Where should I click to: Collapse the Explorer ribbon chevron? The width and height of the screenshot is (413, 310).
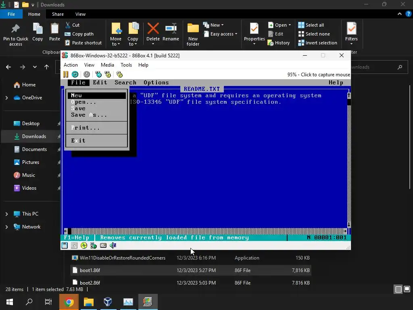point(400,14)
